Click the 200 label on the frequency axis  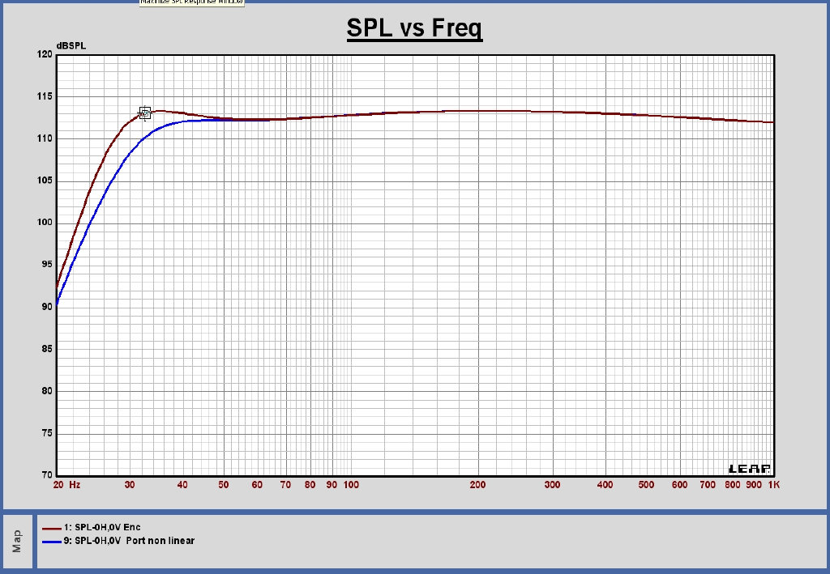click(x=477, y=485)
